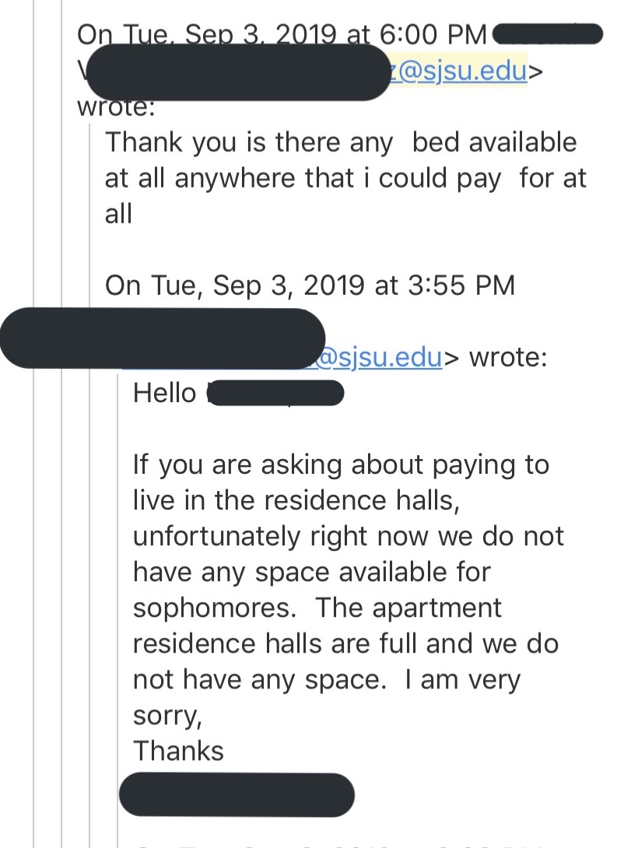The height and width of the screenshot is (848, 638).
Task: Click the large redacted sender bar at top
Action: click(238, 72)
